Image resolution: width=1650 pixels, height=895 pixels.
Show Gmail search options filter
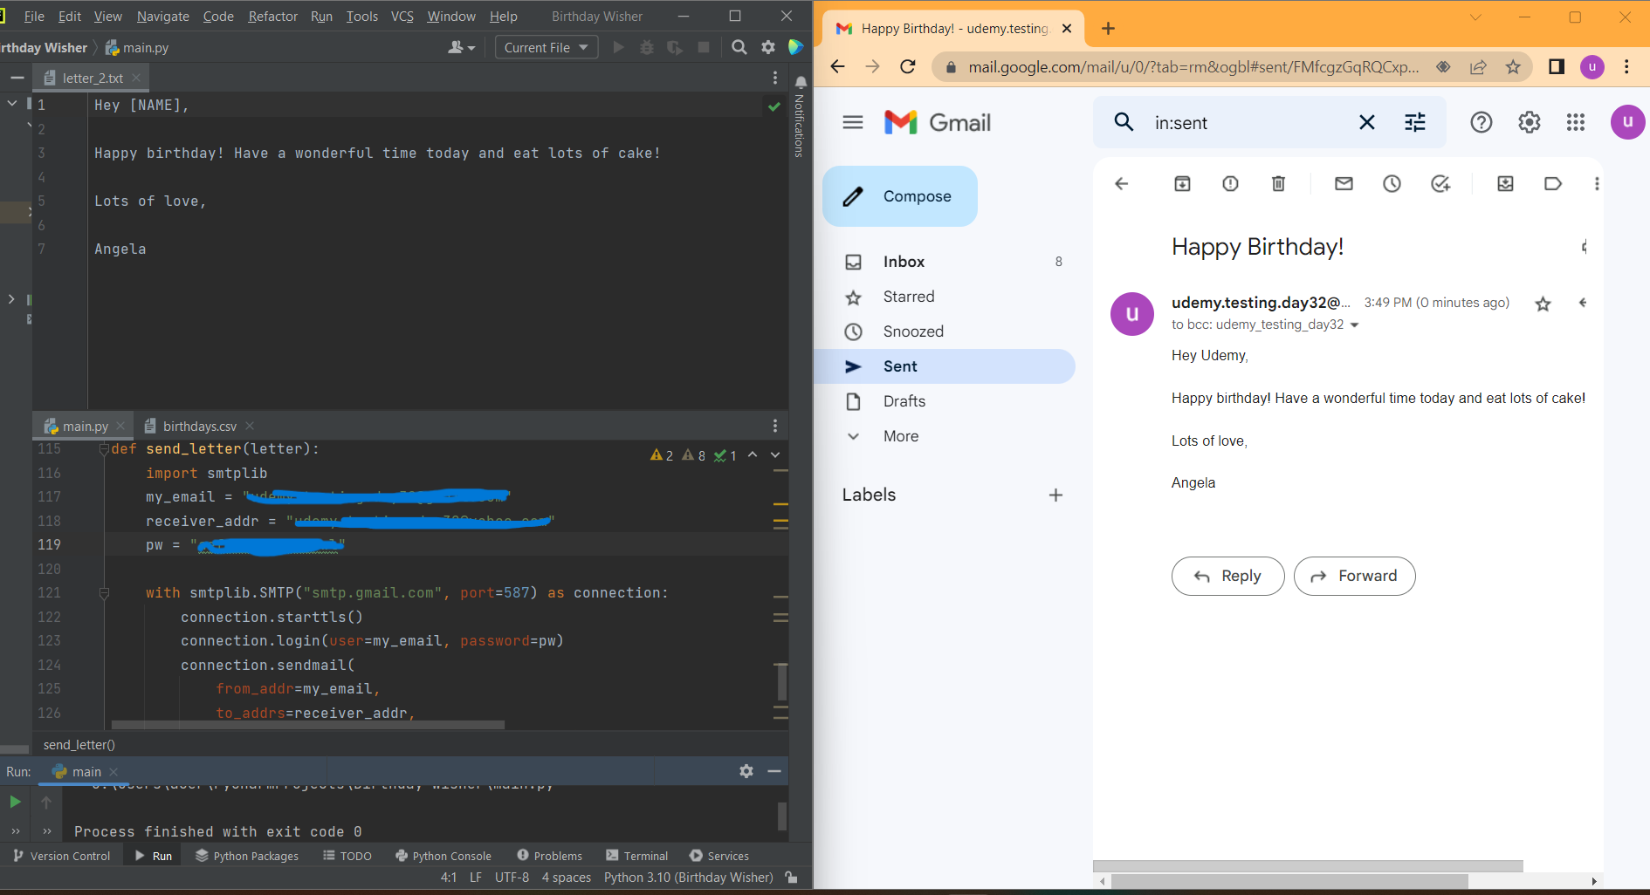1415,122
